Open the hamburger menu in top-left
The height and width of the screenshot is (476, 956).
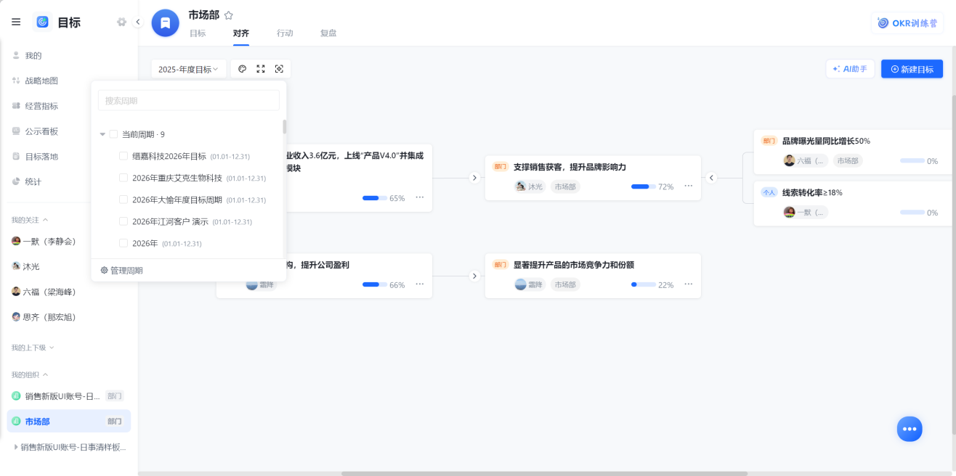(x=16, y=22)
